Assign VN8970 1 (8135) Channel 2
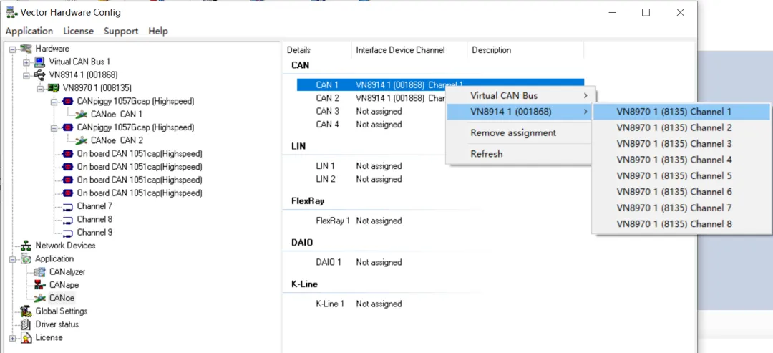Viewport: 773px width, 353px height. pos(681,127)
